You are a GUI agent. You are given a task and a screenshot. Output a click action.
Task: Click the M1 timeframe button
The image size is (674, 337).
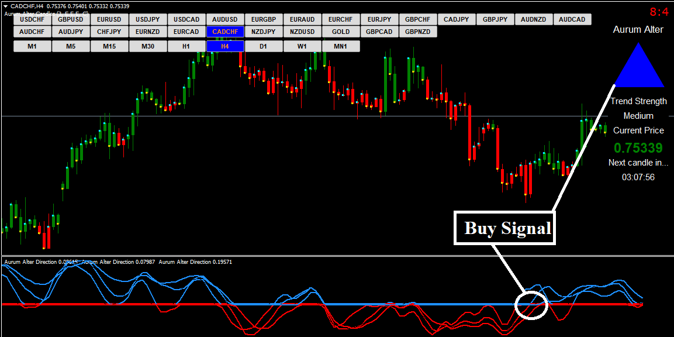point(32,46)
